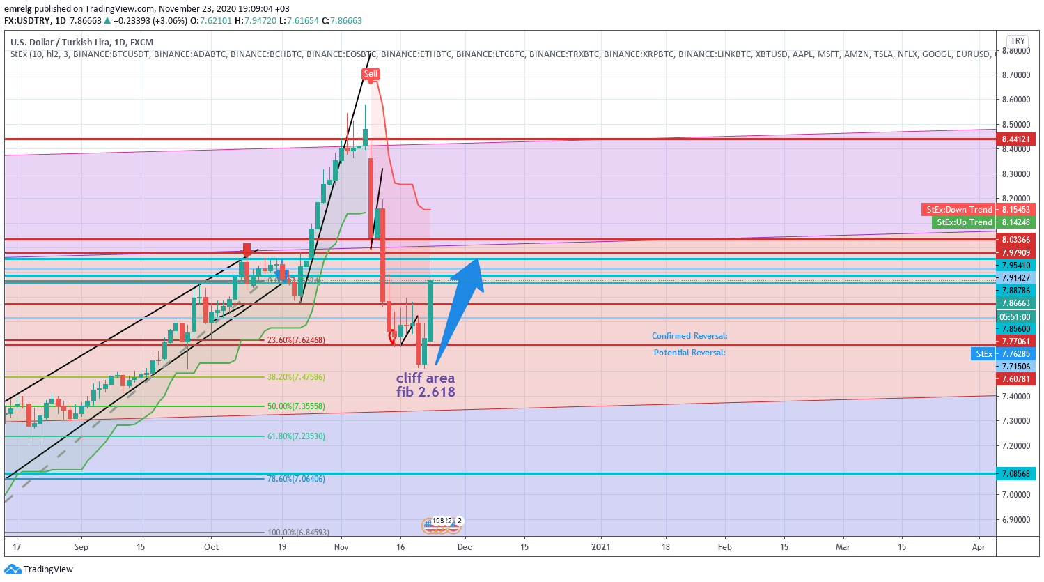Select the StEx:Down Trend 8.15453 label
This screenshot has width=1044, height=582.
click(x=979, y=210)
